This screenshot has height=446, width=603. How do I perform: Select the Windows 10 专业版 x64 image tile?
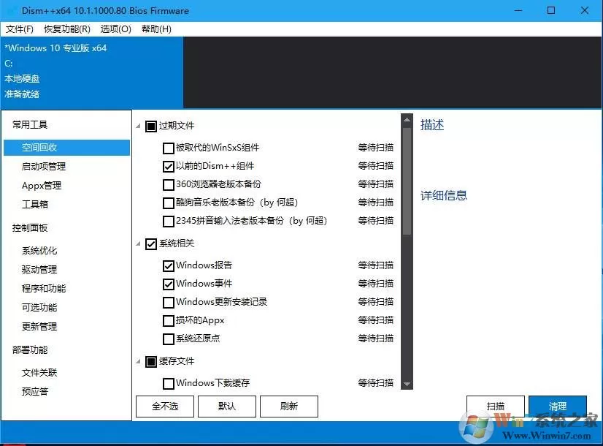point(92,72)
